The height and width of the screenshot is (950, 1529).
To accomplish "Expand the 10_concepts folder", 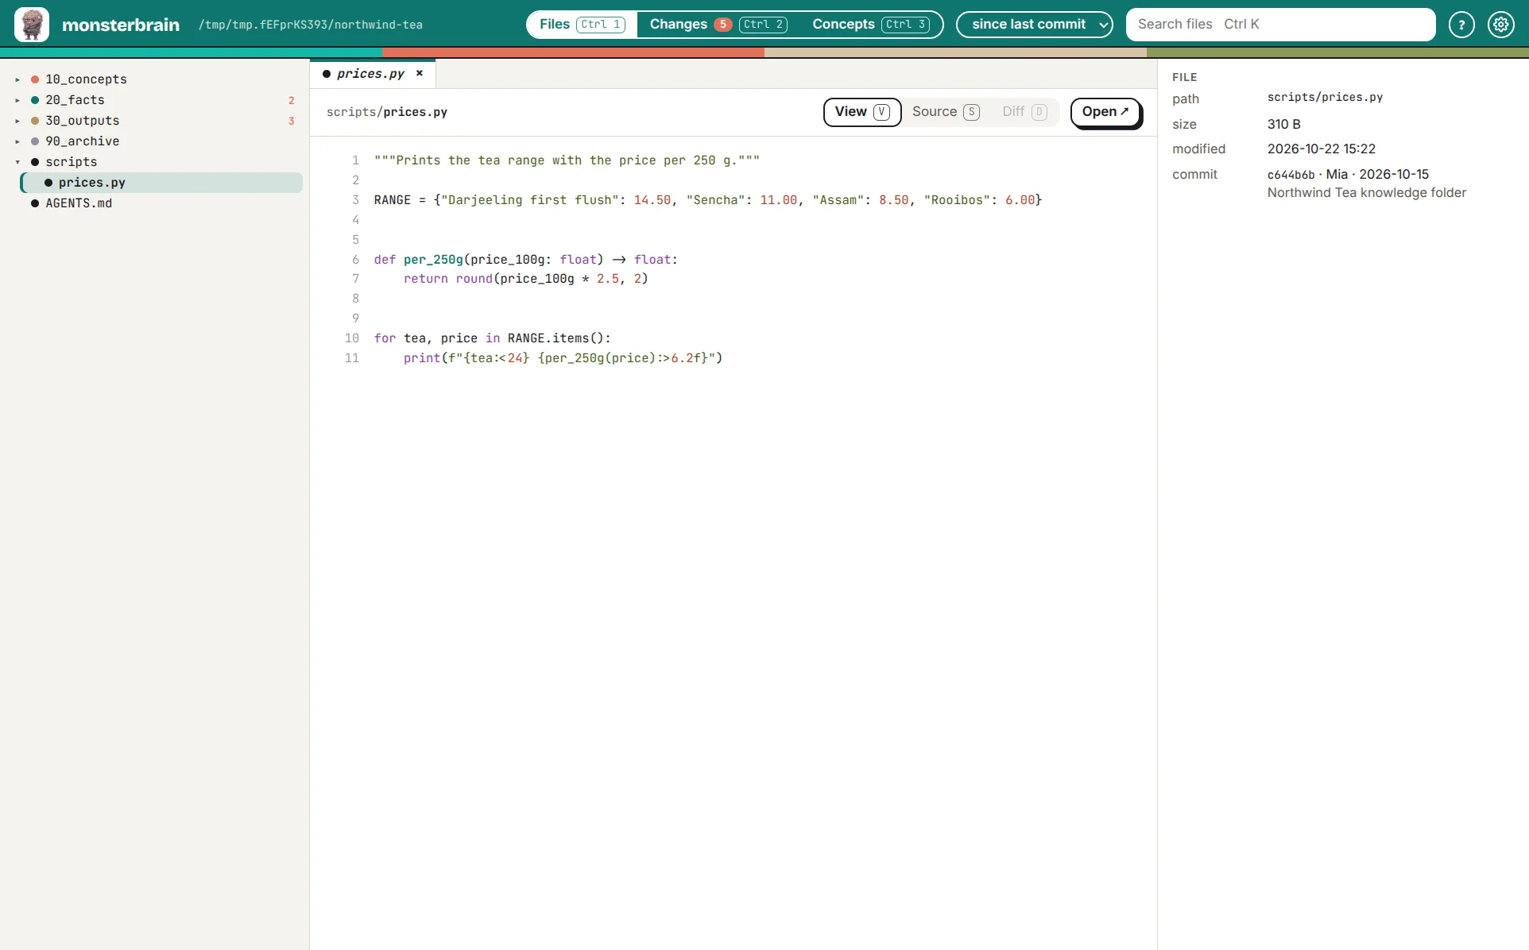I will (17, 79).
